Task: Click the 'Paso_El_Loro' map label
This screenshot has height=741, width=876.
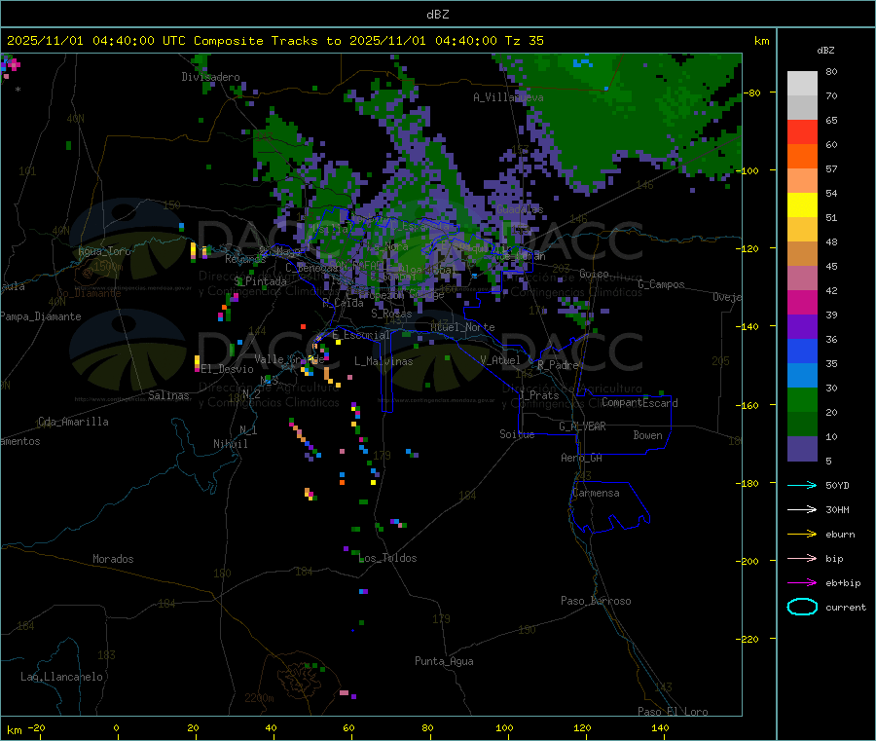Action: click(673, 712)
